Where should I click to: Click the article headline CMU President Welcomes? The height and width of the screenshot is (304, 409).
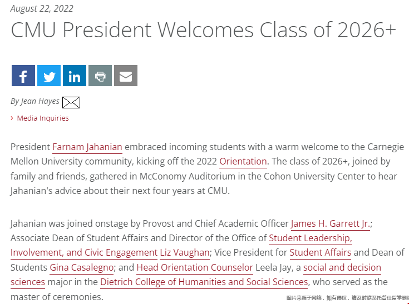pyautogui.click(x=204, y=29)
